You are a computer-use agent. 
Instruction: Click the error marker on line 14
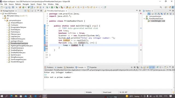click(45, 45)
